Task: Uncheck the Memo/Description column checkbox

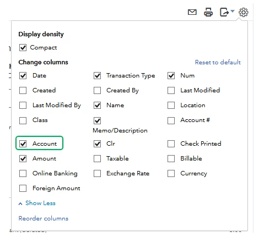Action: tap(97, 120)
